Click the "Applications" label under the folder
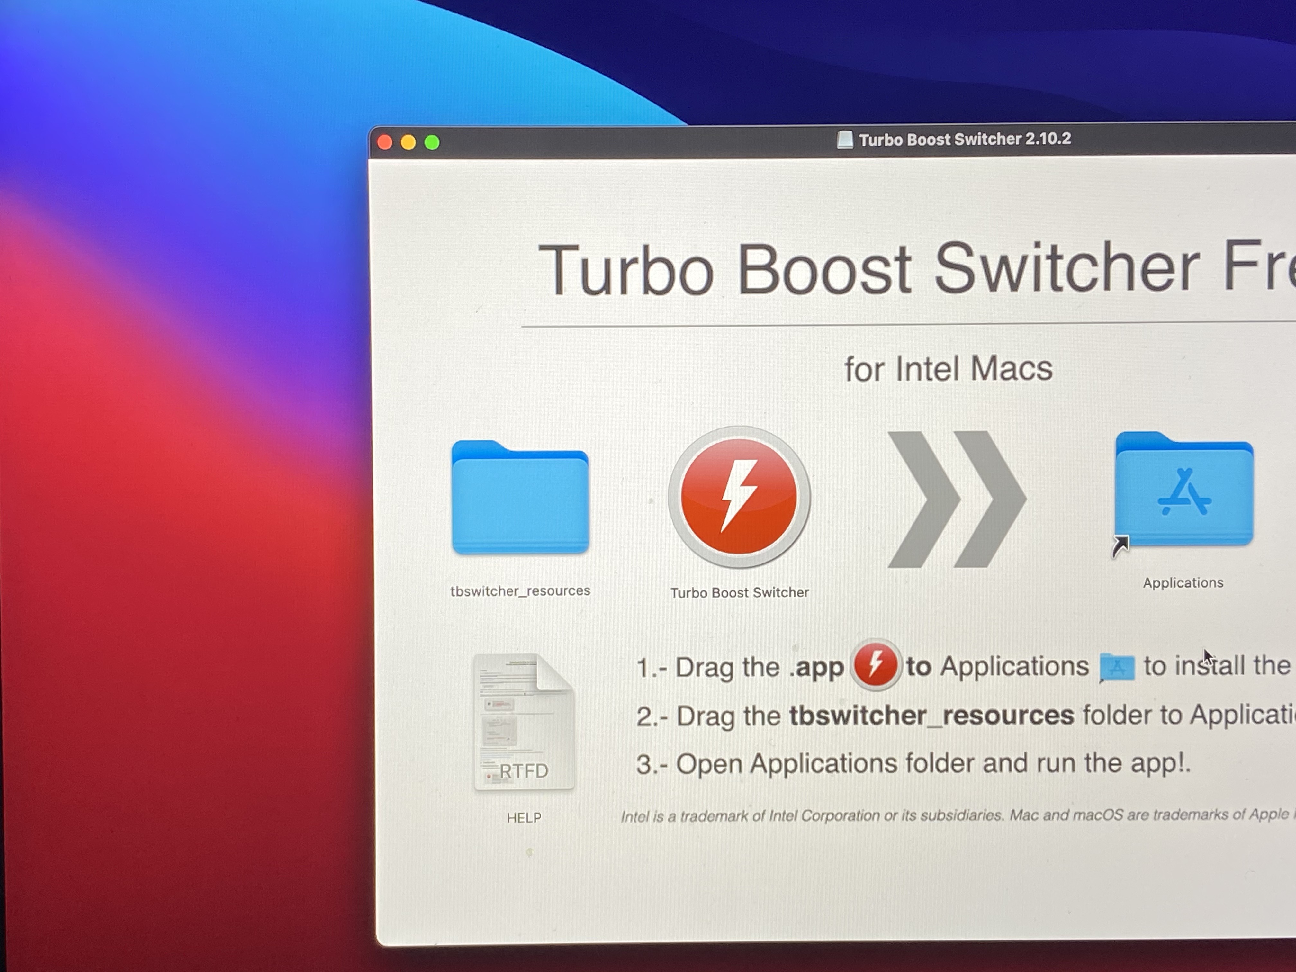Viewport: 1296px width, 972px height. tap(1183, 583)
